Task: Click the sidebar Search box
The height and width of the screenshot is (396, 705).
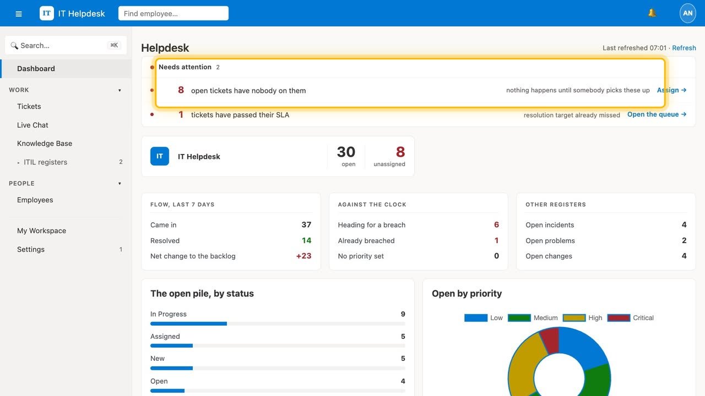Action: click(x=66, y=46)
